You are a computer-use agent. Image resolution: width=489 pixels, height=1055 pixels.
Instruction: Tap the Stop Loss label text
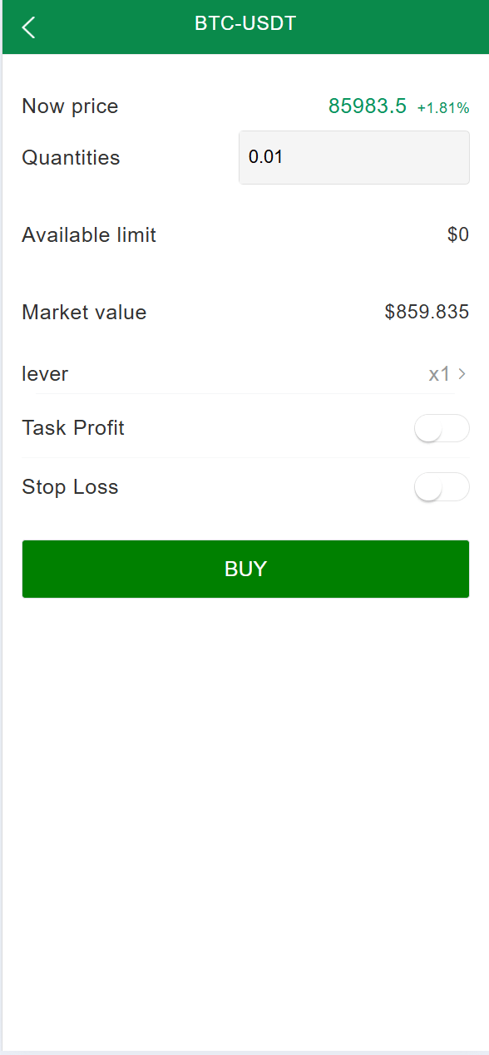(x=70, y=487)
